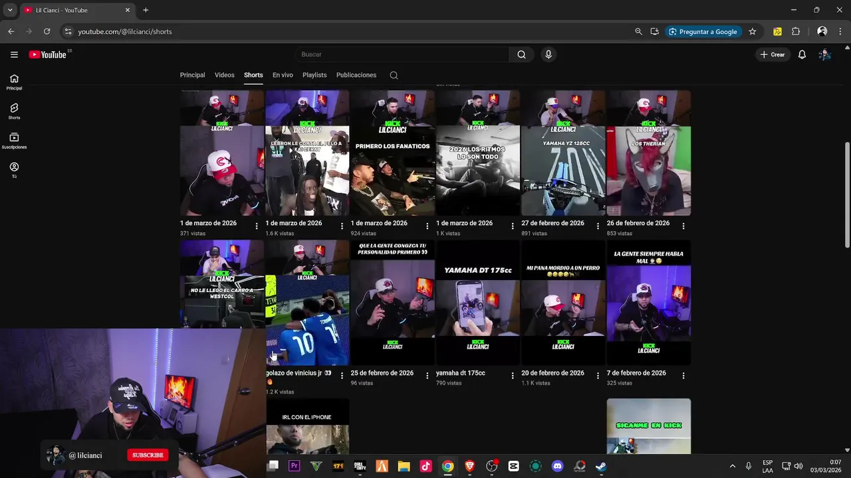Open Steam from the taskbar
The width and height of the screenshot is (851, 478).
click(x=601, y=466)
